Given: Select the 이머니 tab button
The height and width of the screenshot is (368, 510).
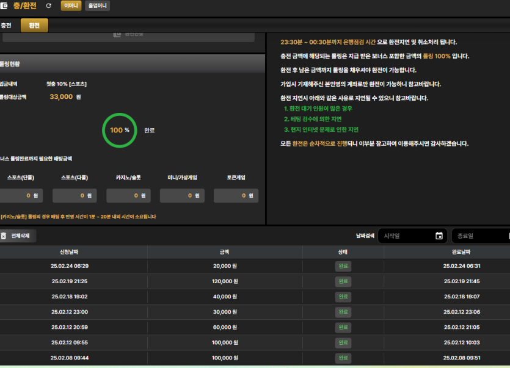Looking at the screenshot, I should [x=71, y=5].
